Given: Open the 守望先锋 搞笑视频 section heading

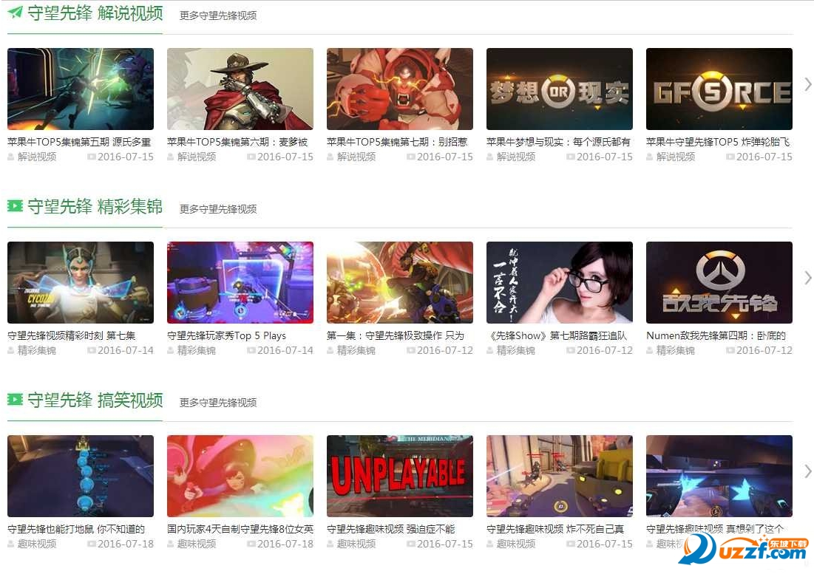Looking at the screenshot, I should 95,400.
